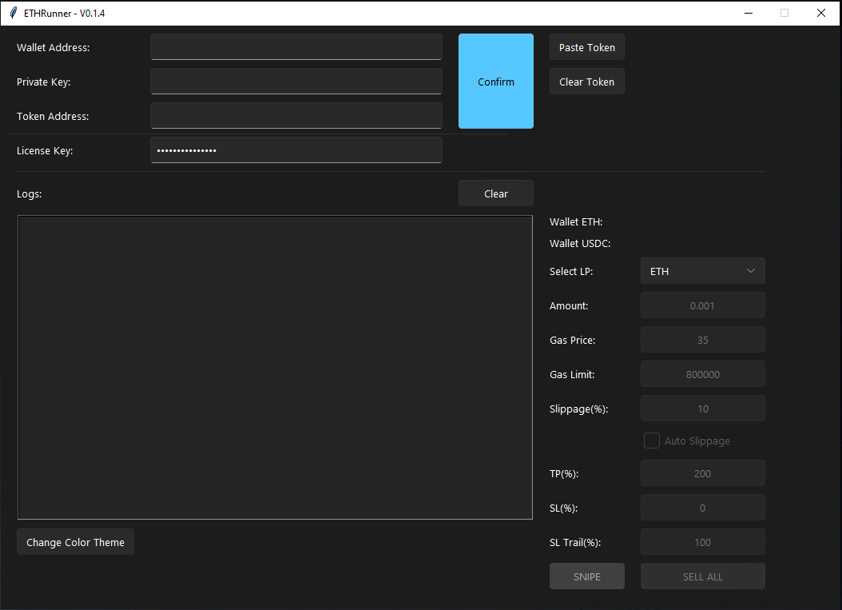Click into the Private Key field
The width and height of the screenshot is (842, 610).
(296, 82)
